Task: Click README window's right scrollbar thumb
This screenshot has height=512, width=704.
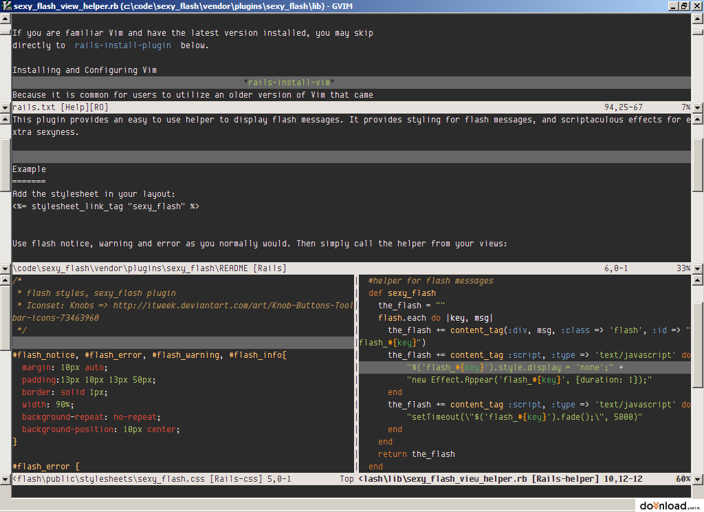Action: (x=698, y=164)
